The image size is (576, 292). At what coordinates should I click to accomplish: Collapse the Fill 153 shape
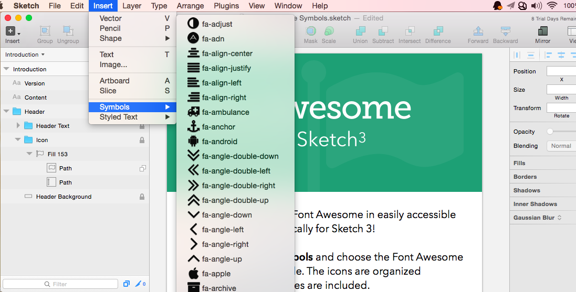29,154
